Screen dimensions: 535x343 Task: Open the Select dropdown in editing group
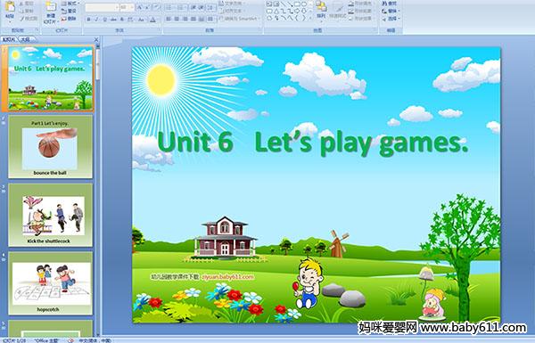[x=391, y=19]
